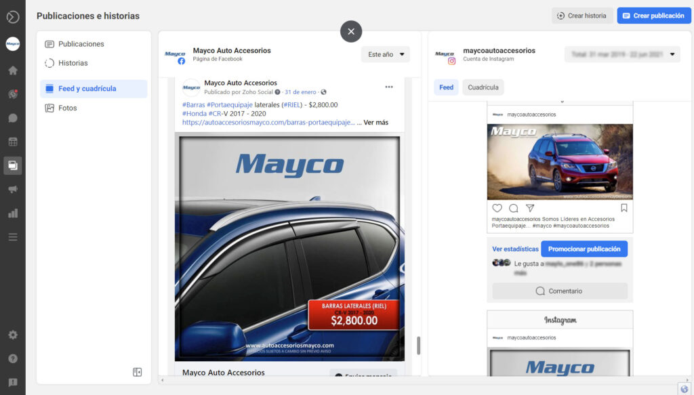Open the Insights bar chart icon
The height and width of the screenshot is (395, 694).
pos(13,213)
